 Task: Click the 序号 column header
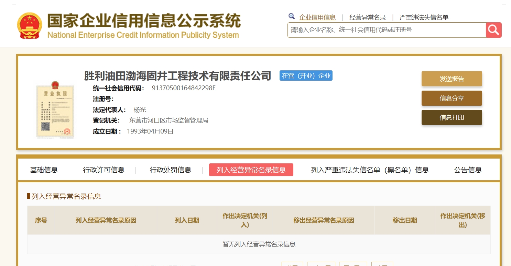tap(41, 220)
